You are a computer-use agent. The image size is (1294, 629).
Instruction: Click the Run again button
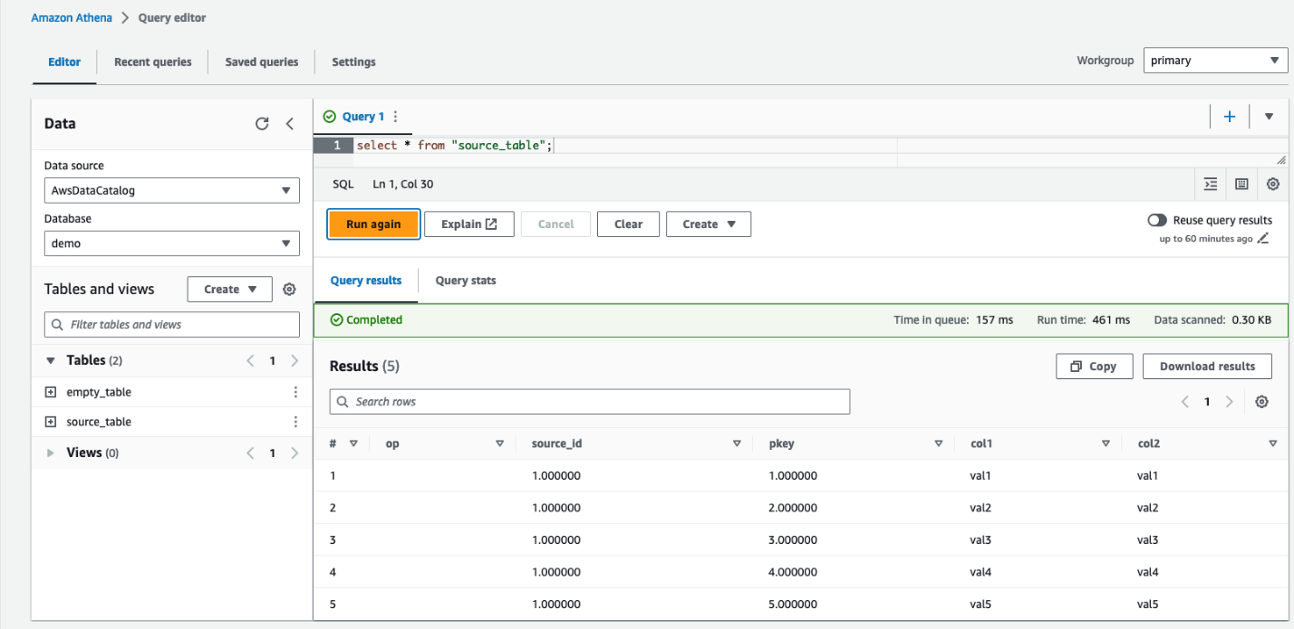(x=373, y=224)
